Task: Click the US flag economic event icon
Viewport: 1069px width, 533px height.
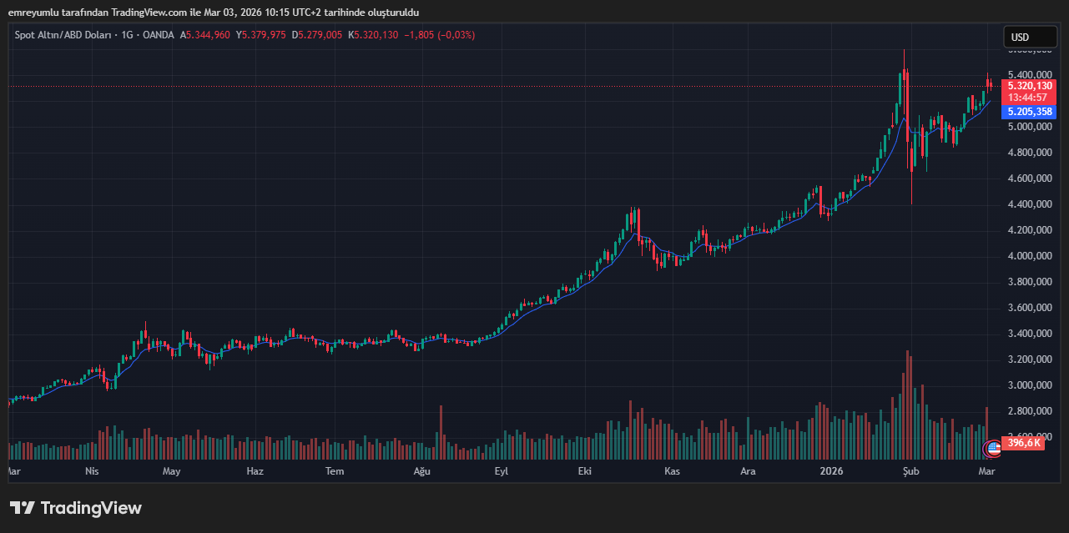Action: (992, 448)
